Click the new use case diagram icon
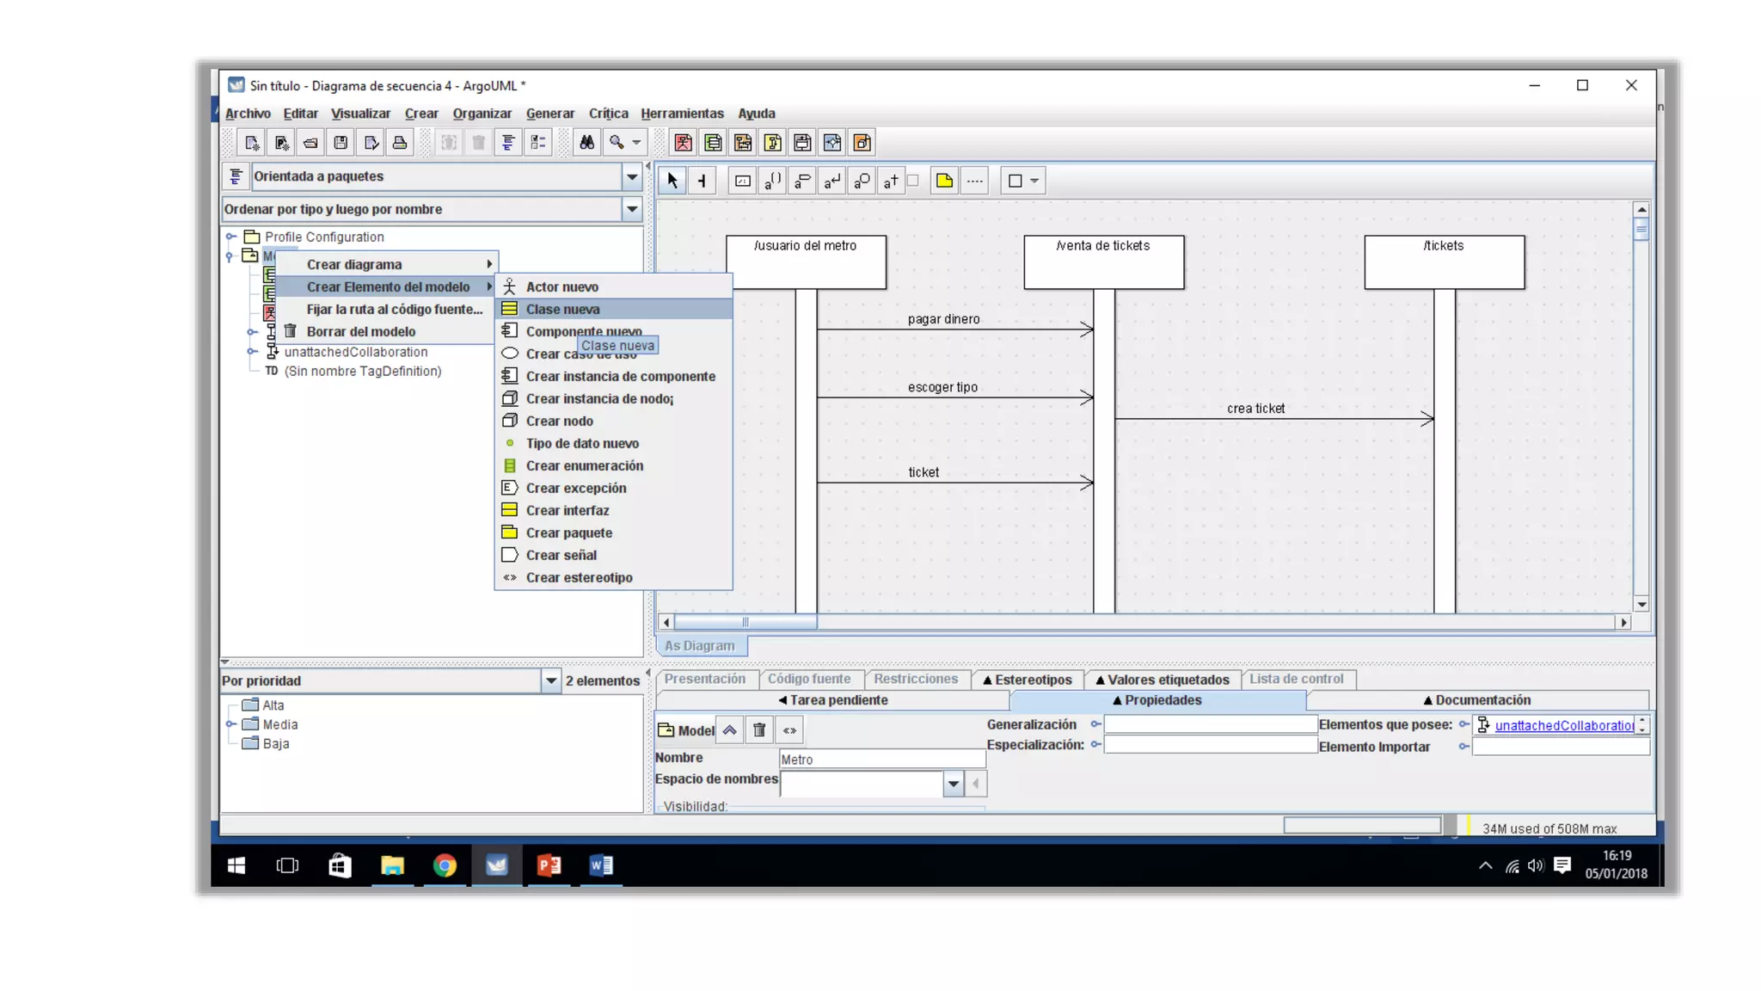The height and width of the screenshot is (991, 1761). coord(683,143)
